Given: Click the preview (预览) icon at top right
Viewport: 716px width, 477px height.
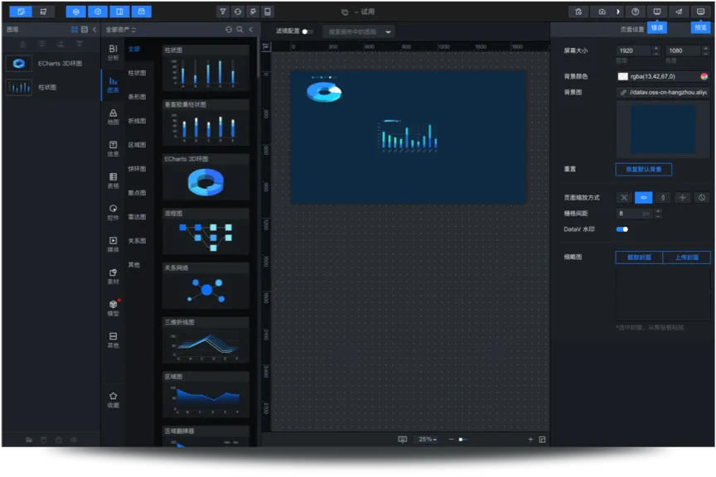Looking at the screenshot, I should point(700,12).
